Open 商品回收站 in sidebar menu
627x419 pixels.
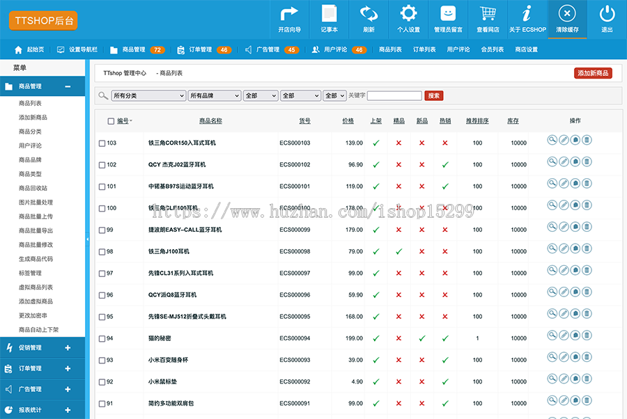pyautogui.click(x=33, y=188)
